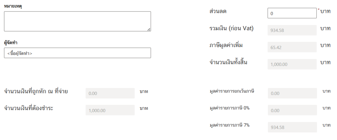The height and width of the screenshot is (140, 337).
Task: Click the จำนวนเงินที่ต้องชำระ label
Action: tap(29, 108)
